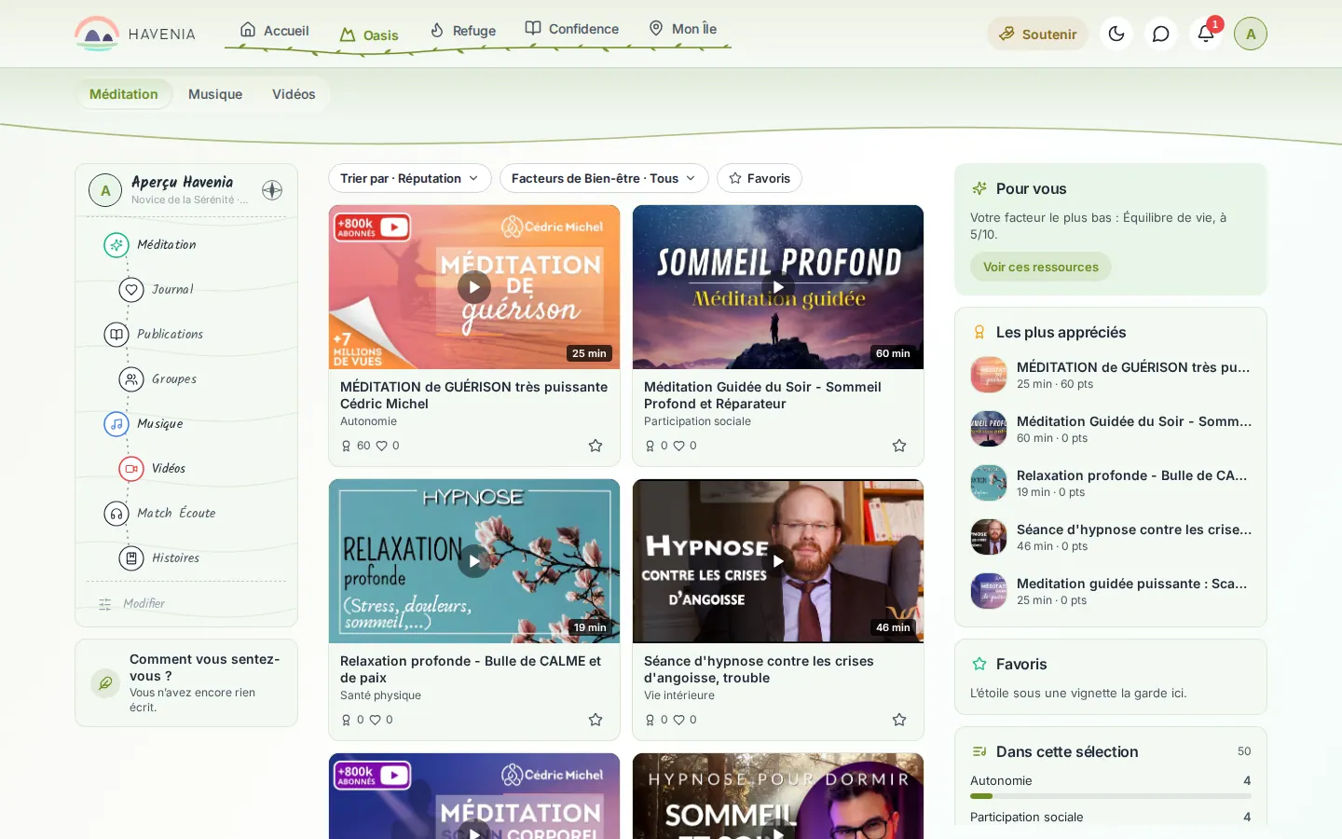Image resolution: width=1342 pixels, height=839 pixels.
Task: Play the Relaxation profonde hypnose video
Action: [x=474, y=561]
